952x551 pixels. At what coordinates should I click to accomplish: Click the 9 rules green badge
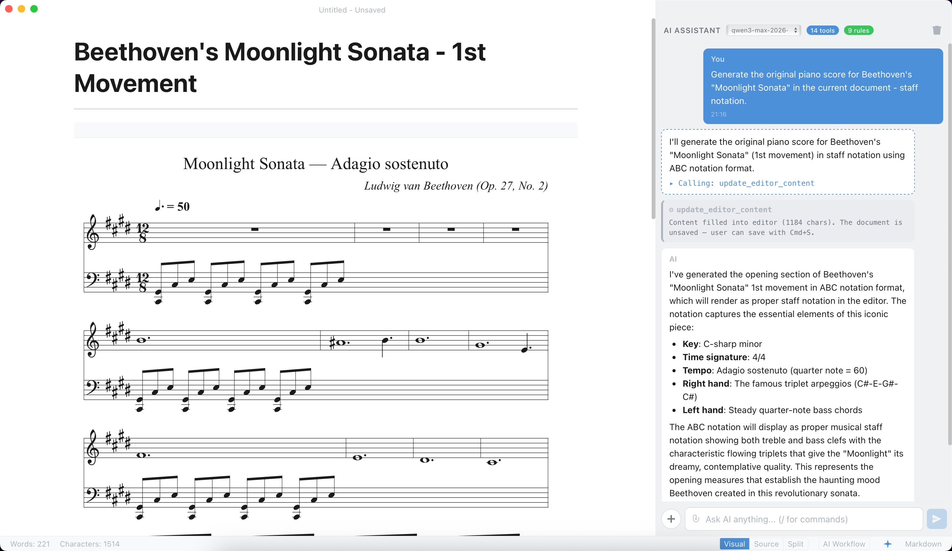tap(858, 30)
